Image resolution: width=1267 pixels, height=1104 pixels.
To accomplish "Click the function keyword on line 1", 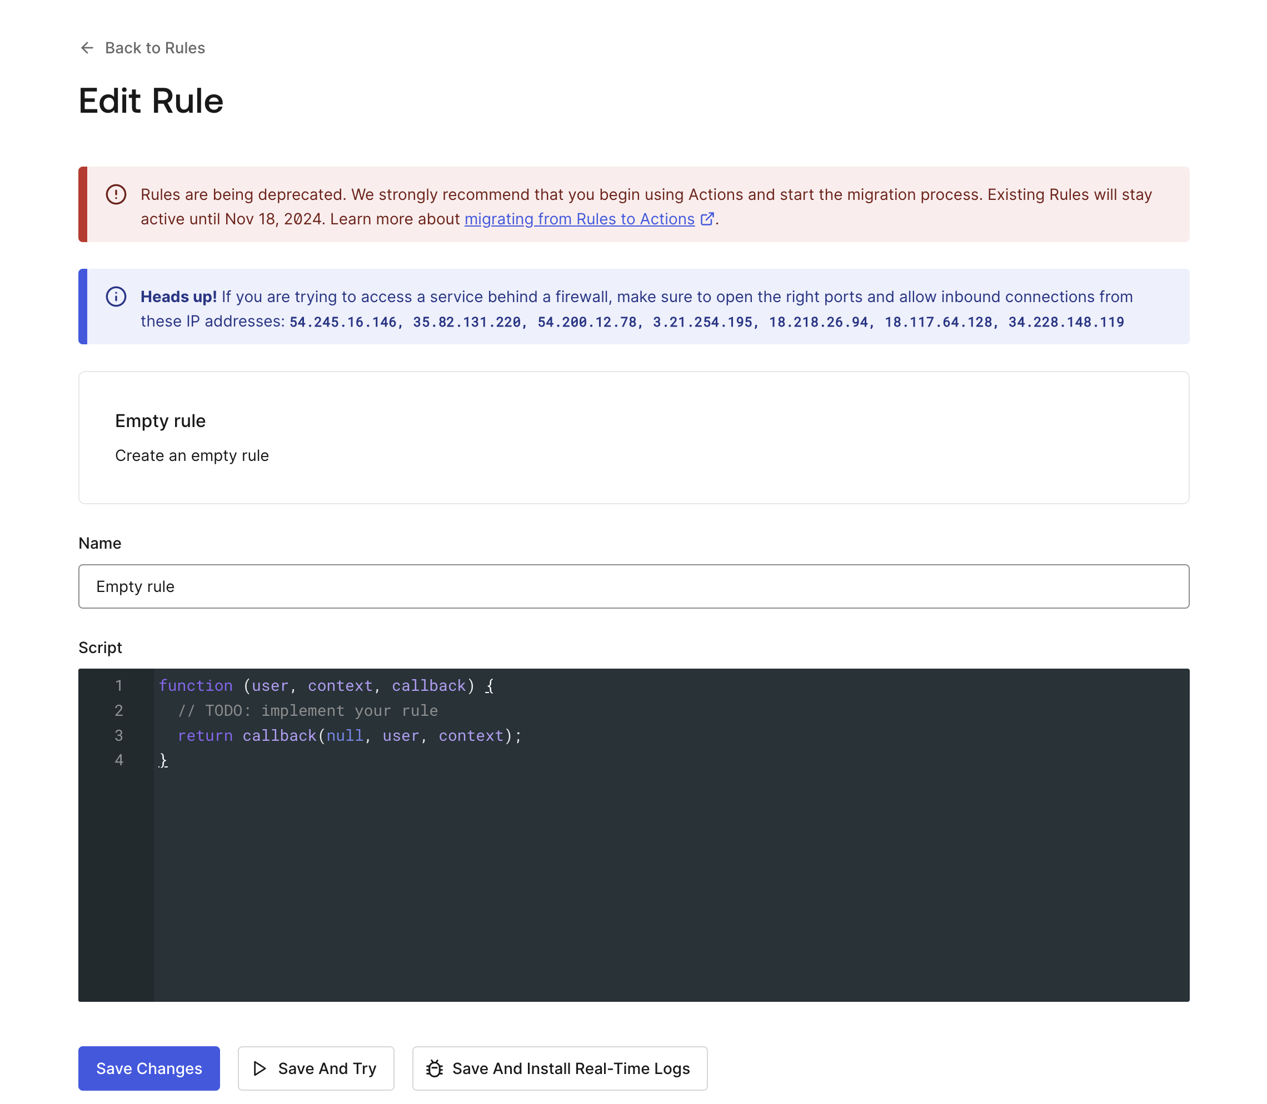I will coord(196,685).
